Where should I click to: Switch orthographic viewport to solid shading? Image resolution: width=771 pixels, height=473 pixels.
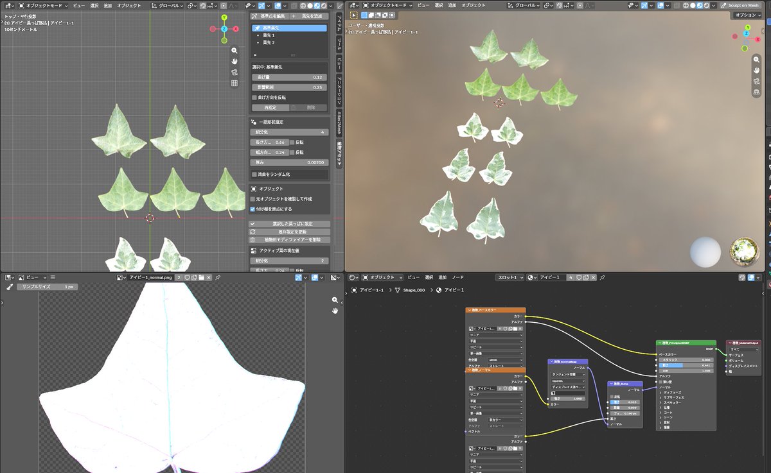tap(310, 5)
